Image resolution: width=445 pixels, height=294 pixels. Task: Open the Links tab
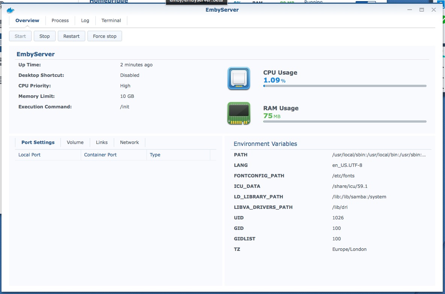coord(101,142)
